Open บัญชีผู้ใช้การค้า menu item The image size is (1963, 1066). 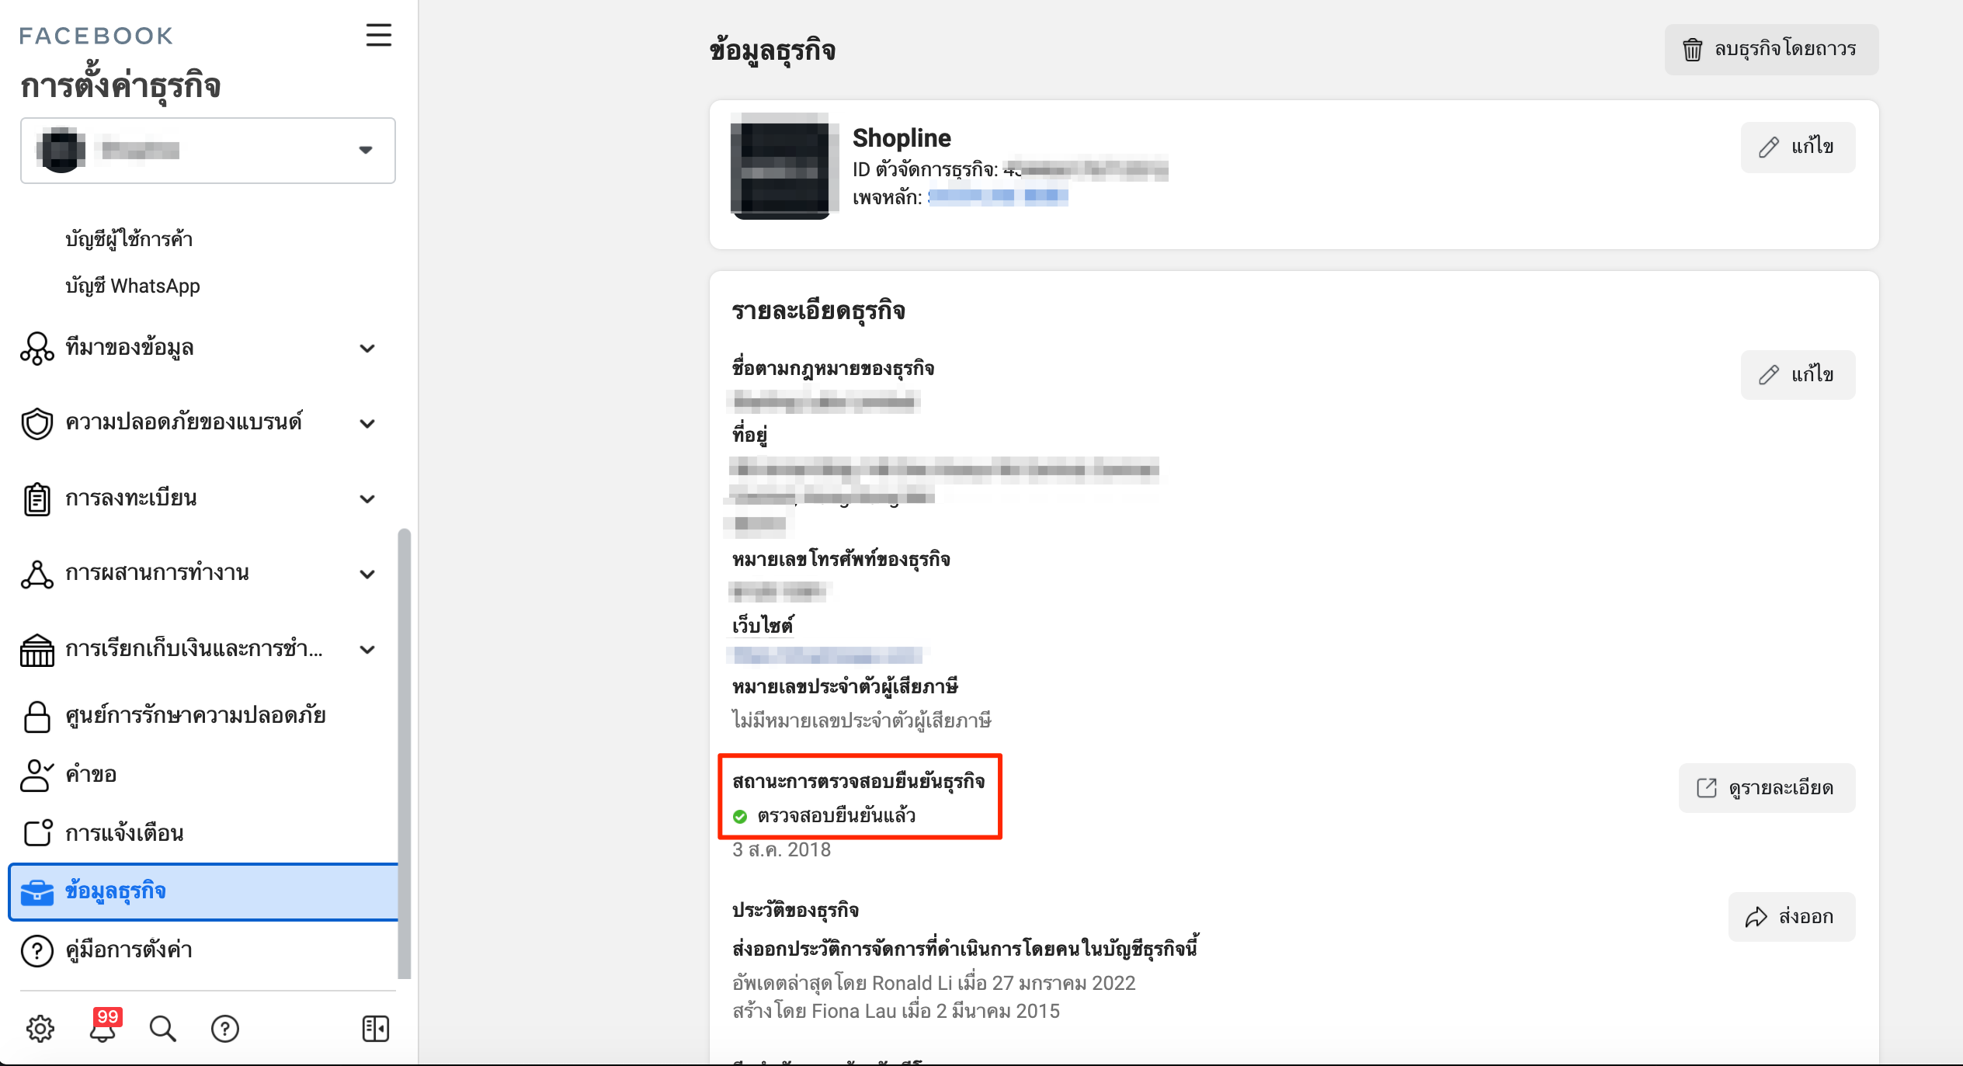tap(129, 239)
